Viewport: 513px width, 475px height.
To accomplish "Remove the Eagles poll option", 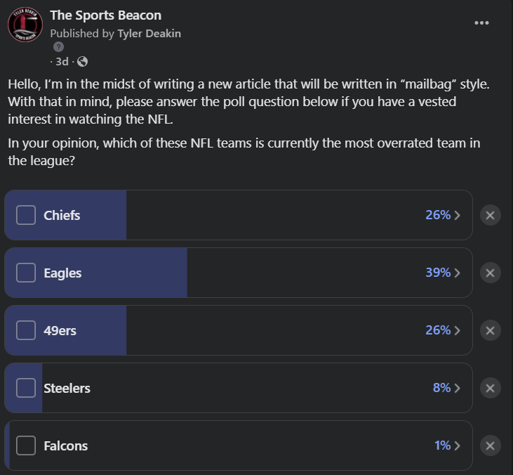I will click(491, 273).
